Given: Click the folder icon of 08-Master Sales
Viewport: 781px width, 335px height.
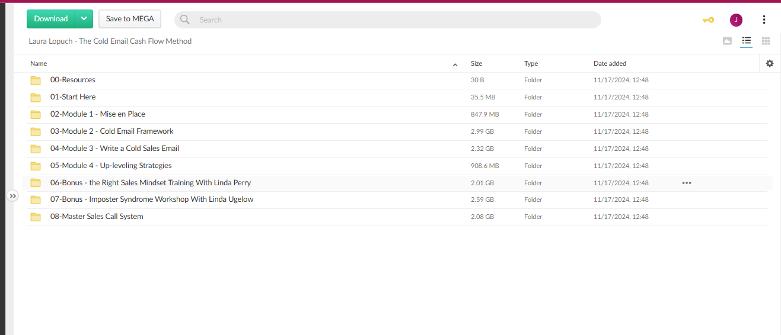Looking at the screenshot, I should point(36,217).
